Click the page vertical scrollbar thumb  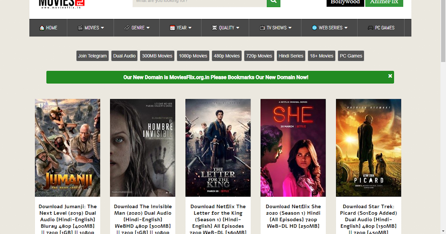click(x=443, y=32)
